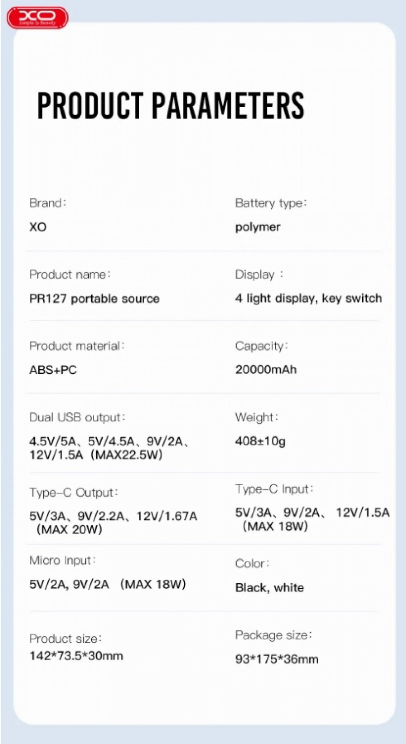The image size is (406, 744).
Task: Click the 20000mAh capacity value
Action: pos(266,370)
